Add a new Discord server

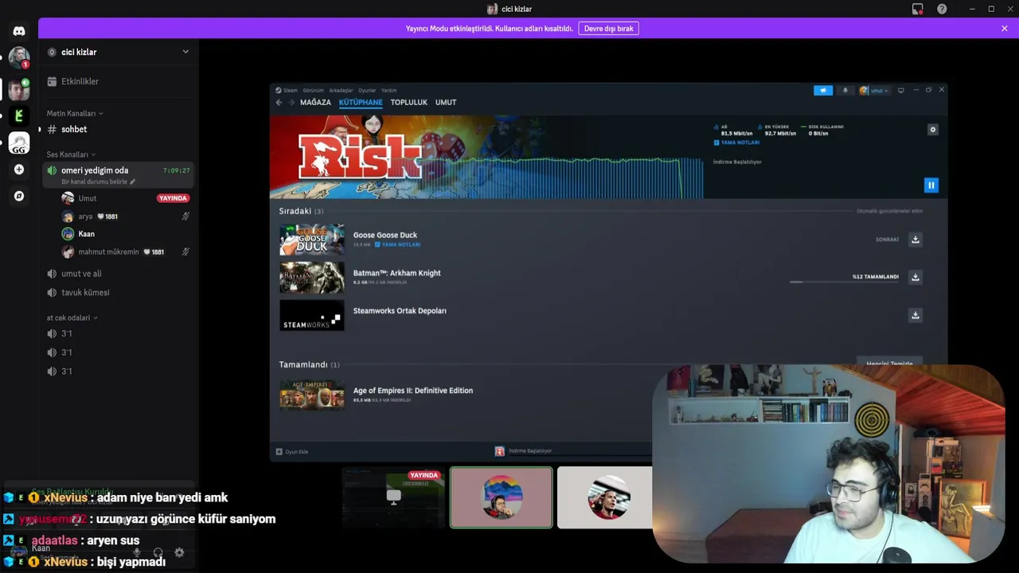tap(19, 170)
